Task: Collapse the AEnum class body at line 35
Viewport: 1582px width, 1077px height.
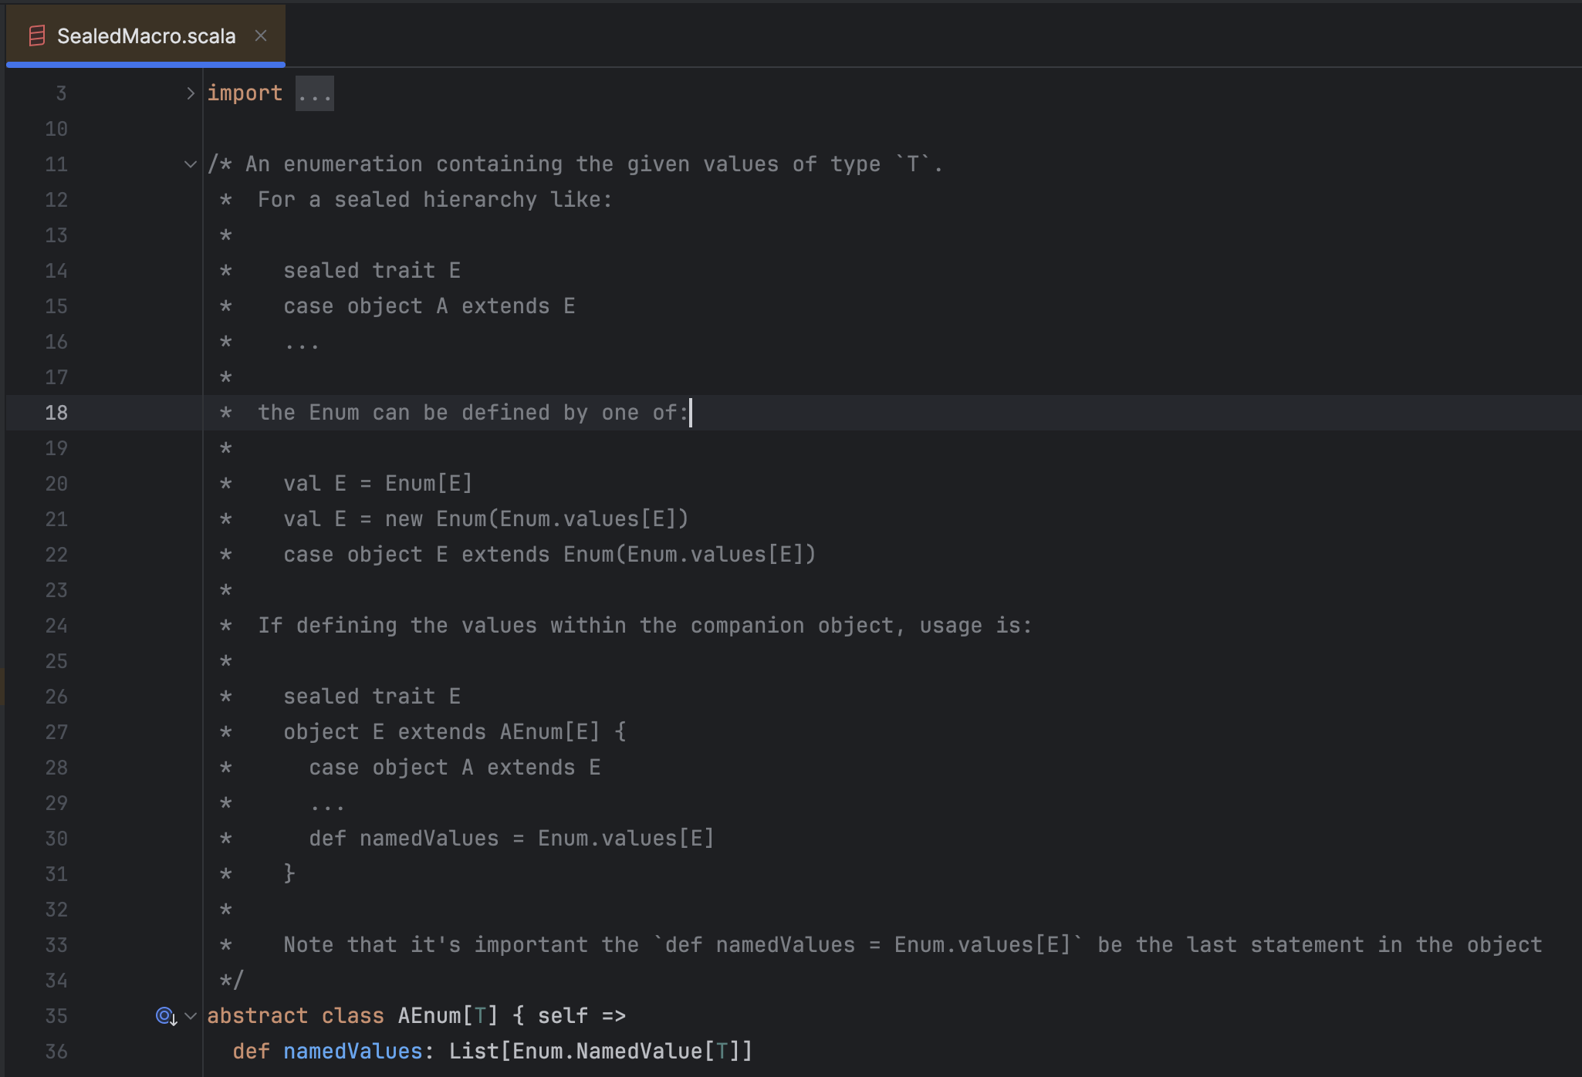Action: [x=191, y=1016]
